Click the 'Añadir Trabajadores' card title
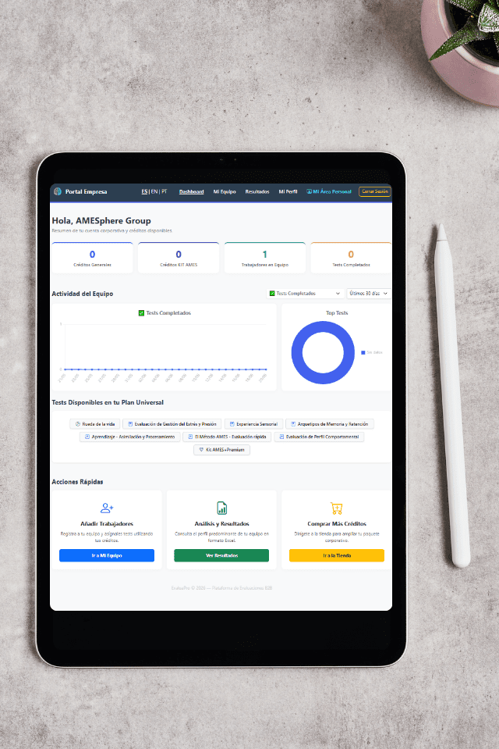This screenshot has width=499, height=749. pyautogui.click(x=107, y=523)
